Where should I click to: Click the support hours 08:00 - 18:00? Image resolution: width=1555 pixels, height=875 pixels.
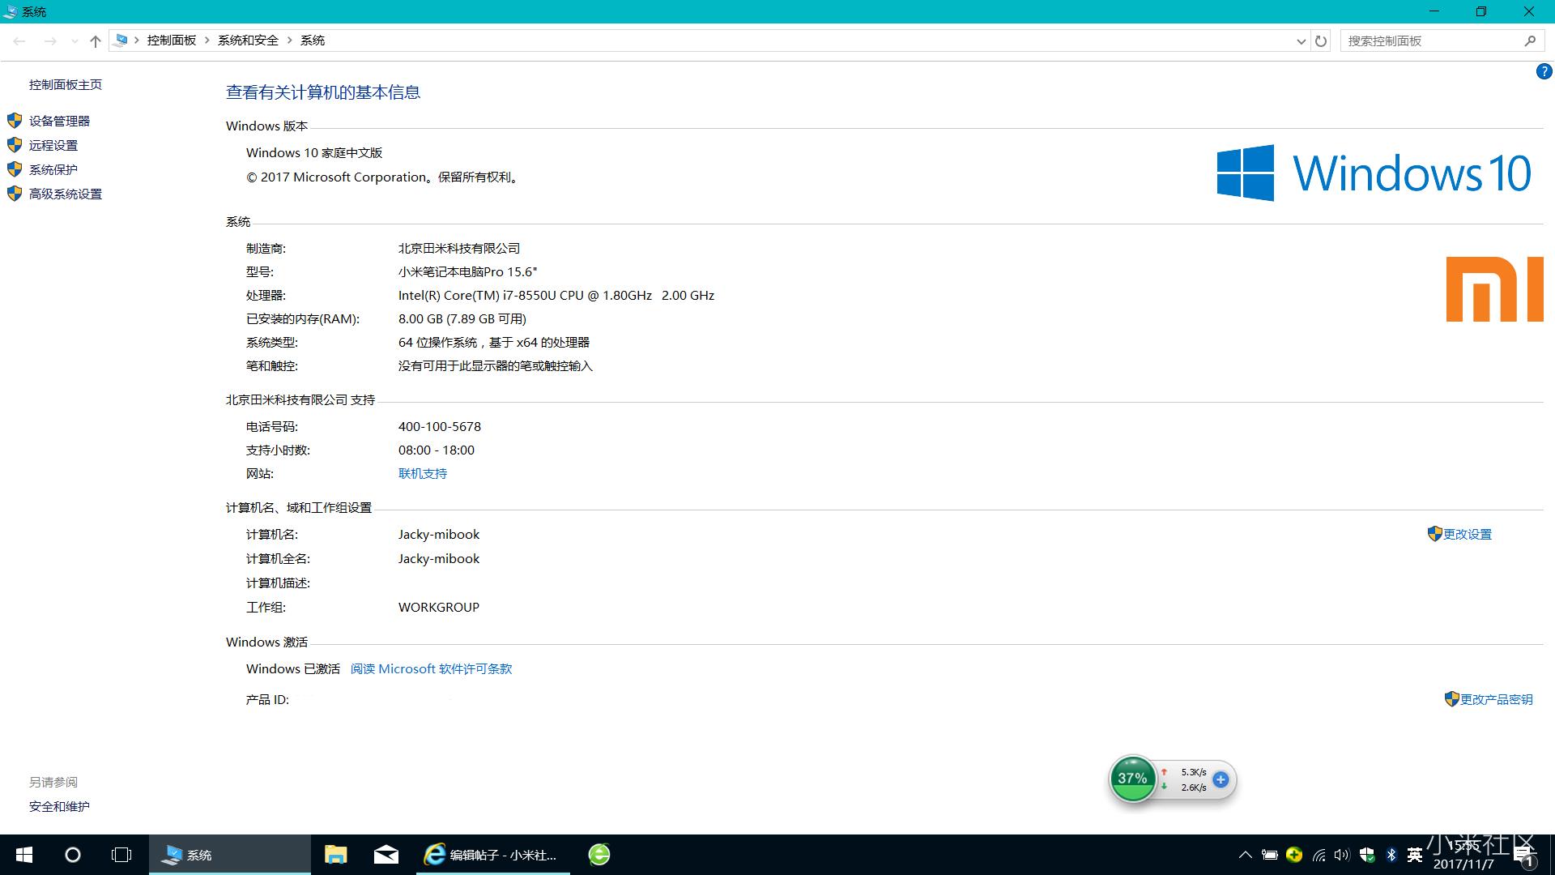pos(437,450)
